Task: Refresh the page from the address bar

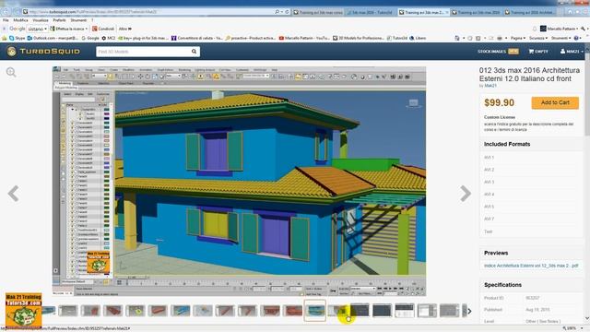Action: click(287, 12)
